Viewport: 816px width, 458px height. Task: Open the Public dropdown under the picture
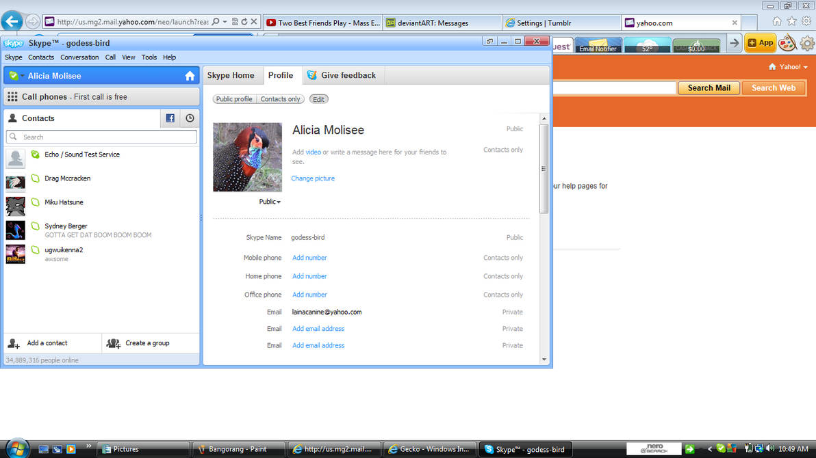[270, 202]
